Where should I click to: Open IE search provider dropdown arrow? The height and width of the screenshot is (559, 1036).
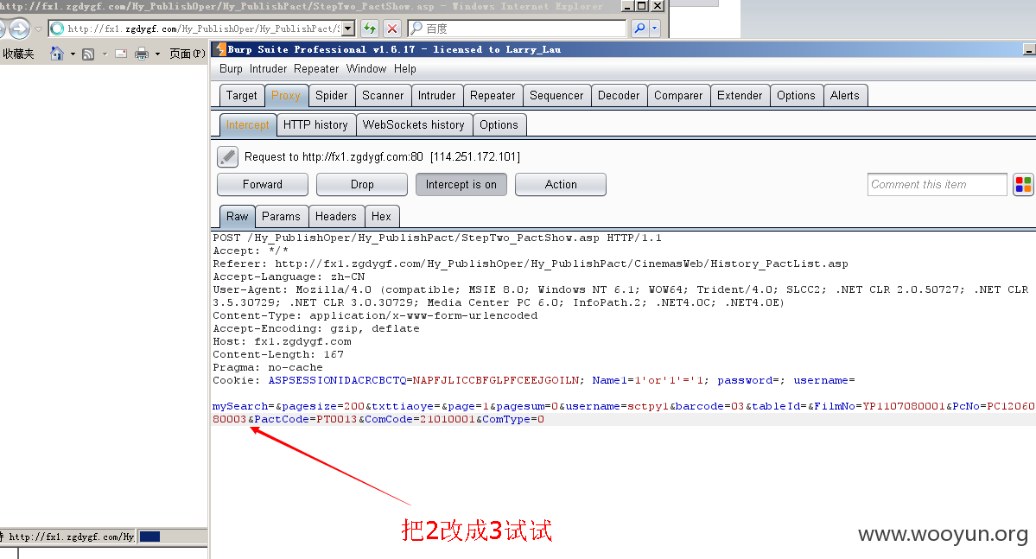click(x=655, y=29)
